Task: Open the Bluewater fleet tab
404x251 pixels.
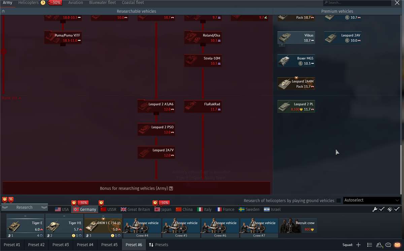Action: pyautogui.click(x=102, y=3)
